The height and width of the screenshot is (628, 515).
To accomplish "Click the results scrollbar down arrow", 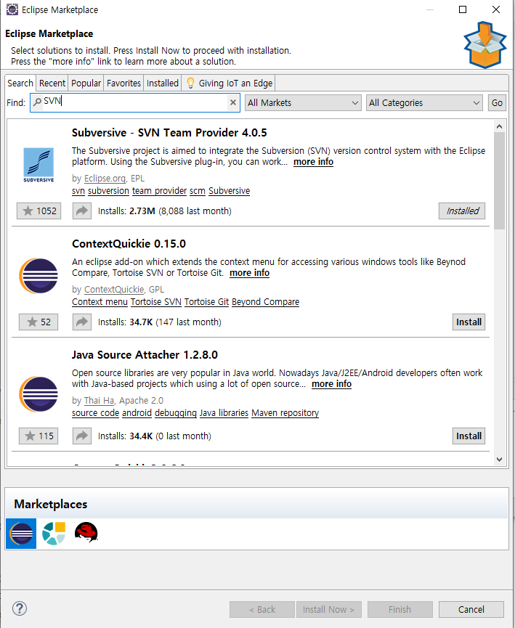I will [x=499, y=460].
